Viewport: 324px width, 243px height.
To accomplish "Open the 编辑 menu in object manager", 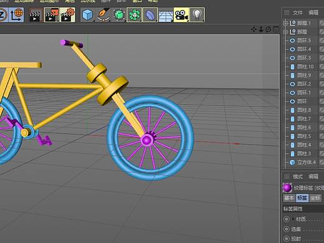I will pyautogui.click(x=313, y=12).
